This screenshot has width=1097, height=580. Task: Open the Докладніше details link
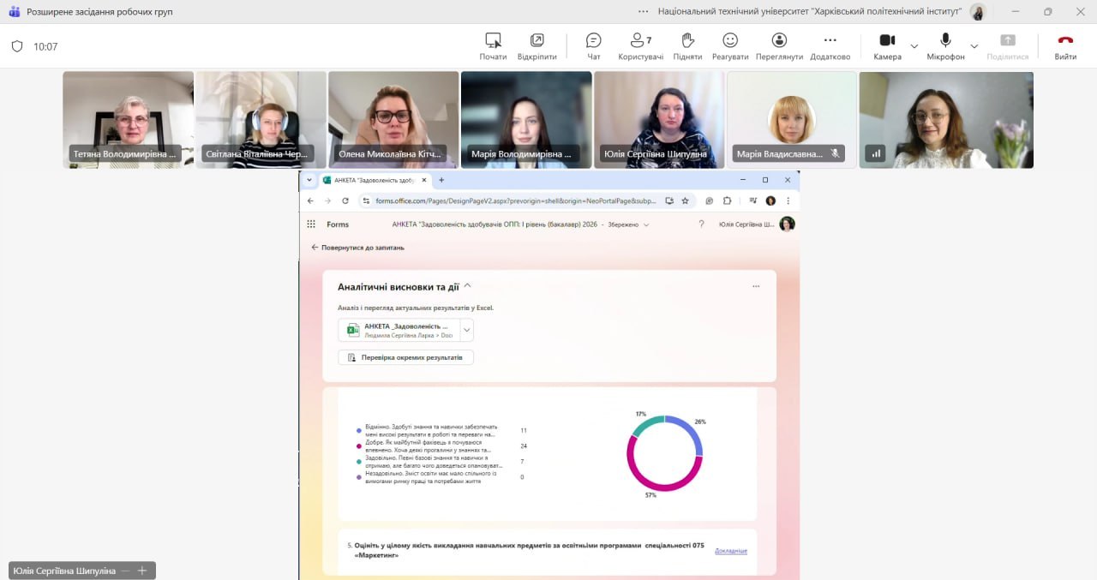[x=730, y=551]
